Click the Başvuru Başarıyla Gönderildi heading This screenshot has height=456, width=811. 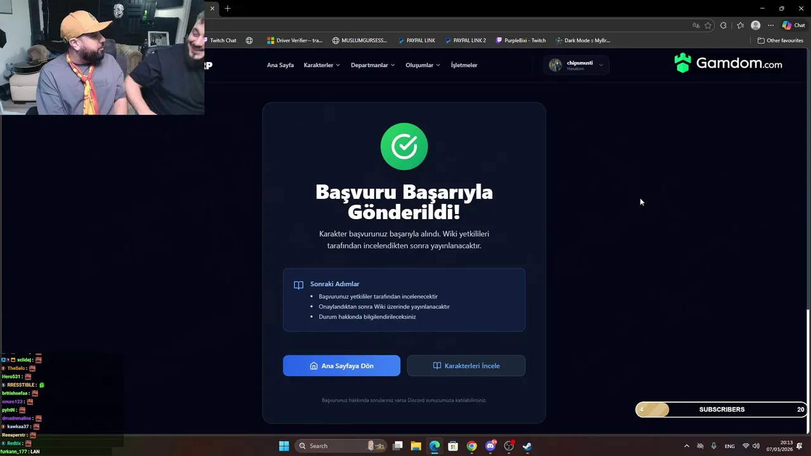click(404, 201)
